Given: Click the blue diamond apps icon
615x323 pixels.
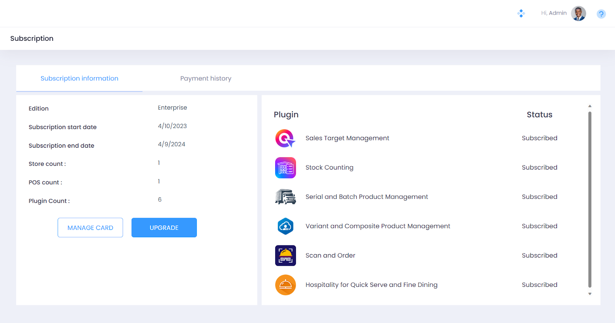Looking at the screenshot, I should pos(521,13).
